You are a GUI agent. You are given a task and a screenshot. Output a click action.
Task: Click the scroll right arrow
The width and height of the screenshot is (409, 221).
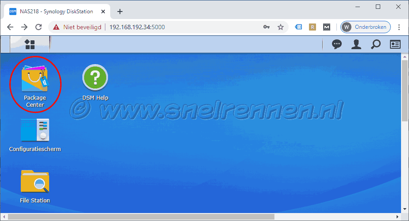[x=397, y=217]
